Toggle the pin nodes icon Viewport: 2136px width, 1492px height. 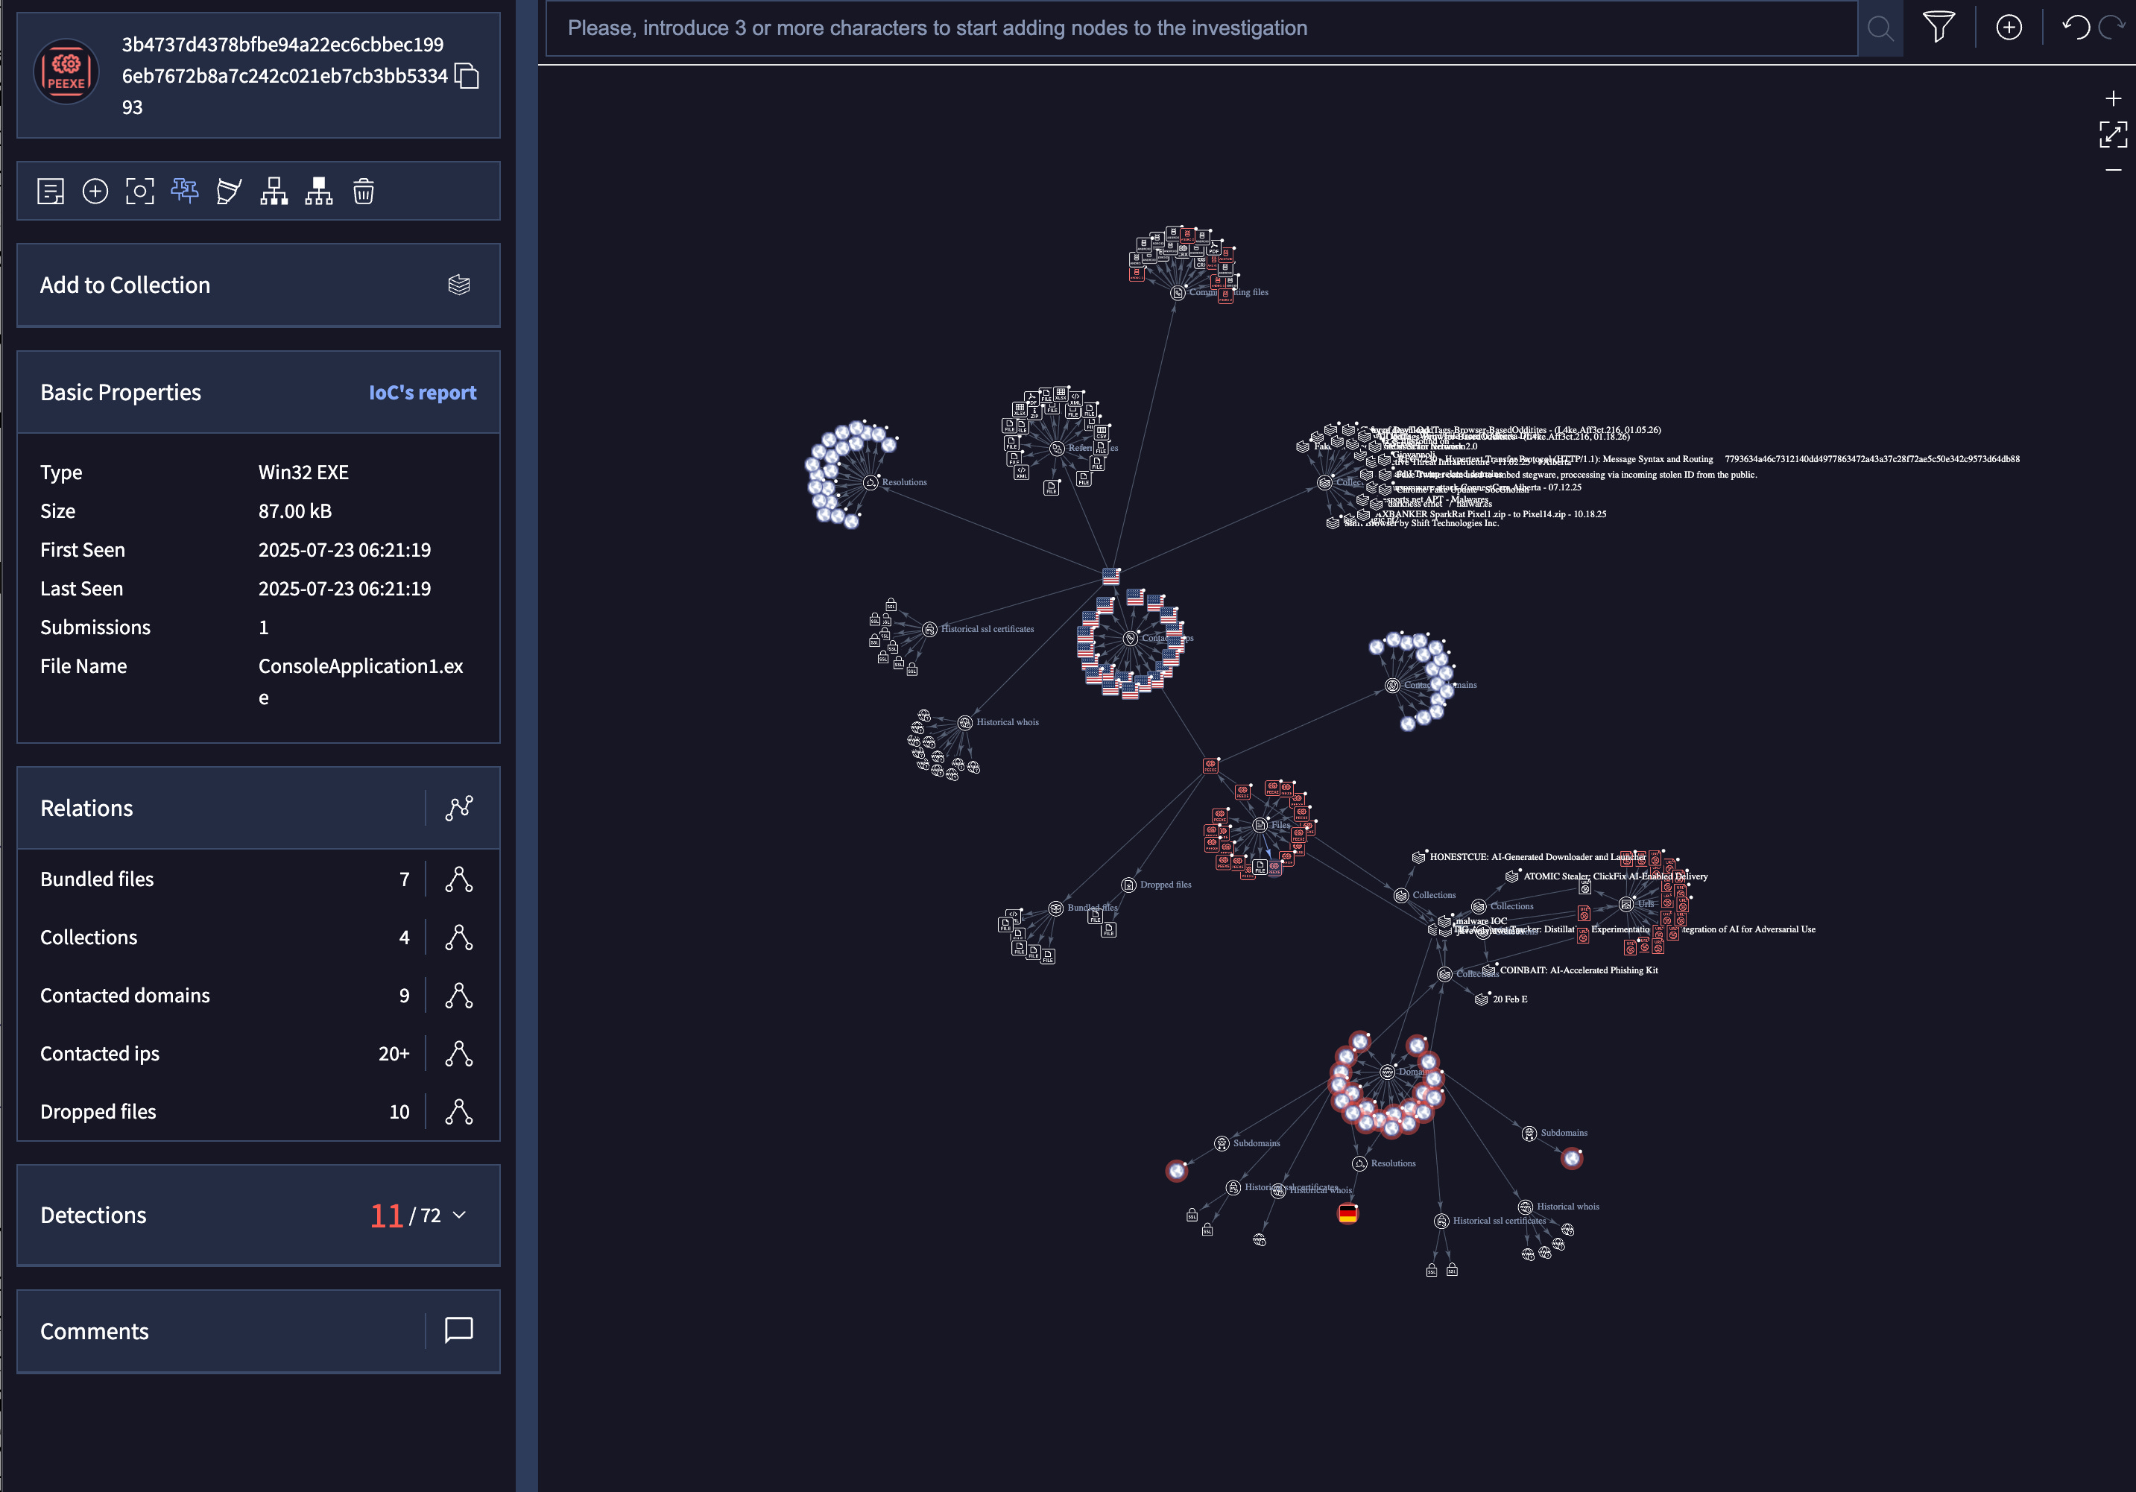[x=184, y=192]
